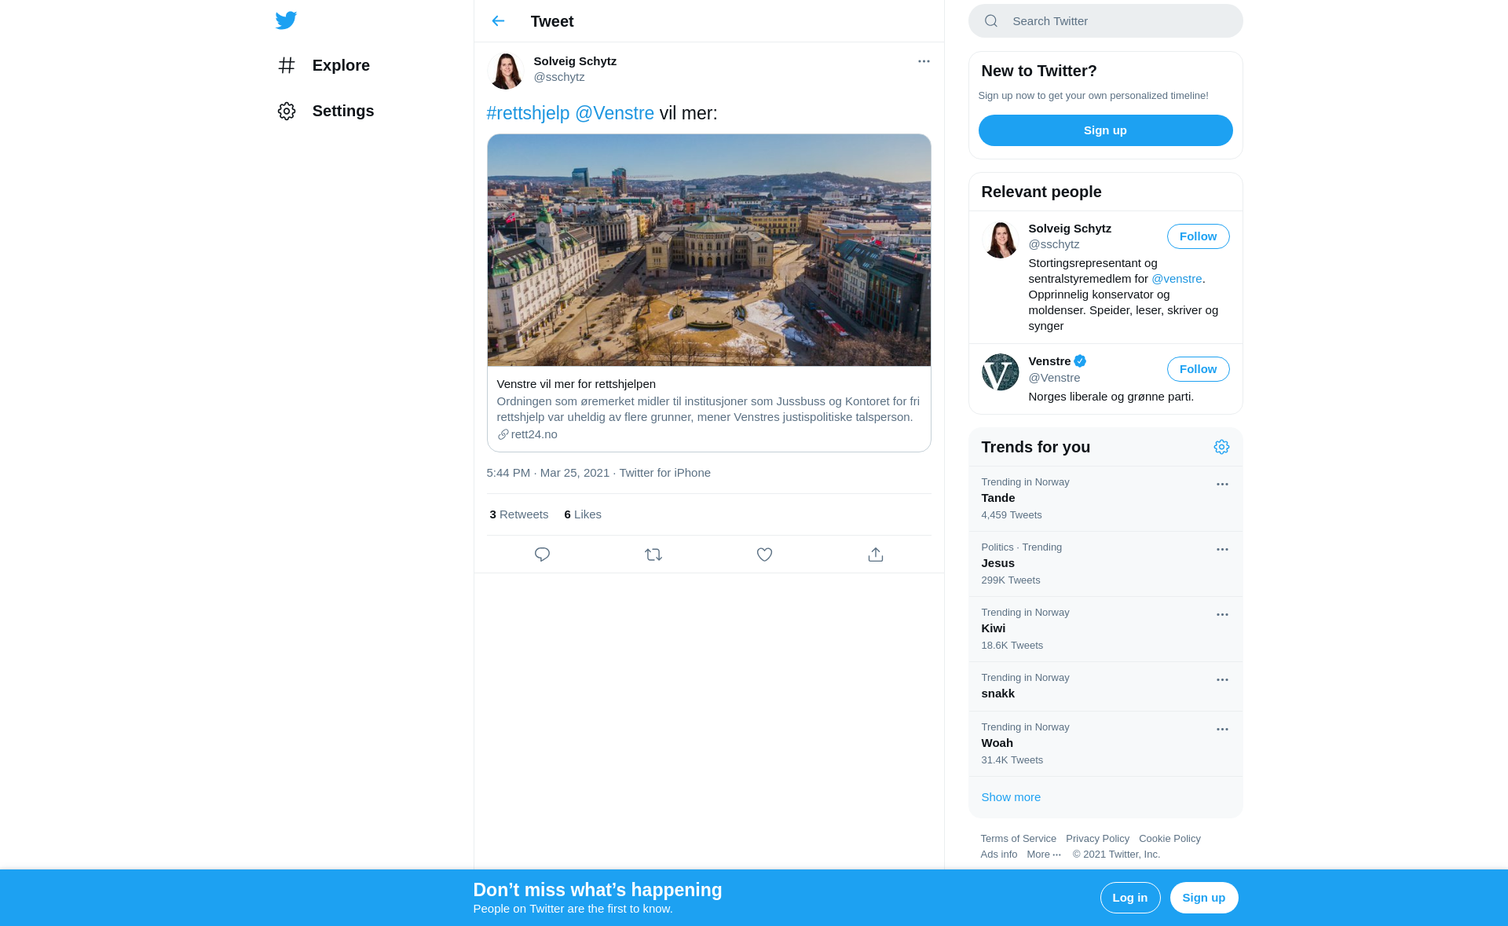Open Cookie Policy link
This screenshot has height=926, width=1508.
[x=1169, y=839]
